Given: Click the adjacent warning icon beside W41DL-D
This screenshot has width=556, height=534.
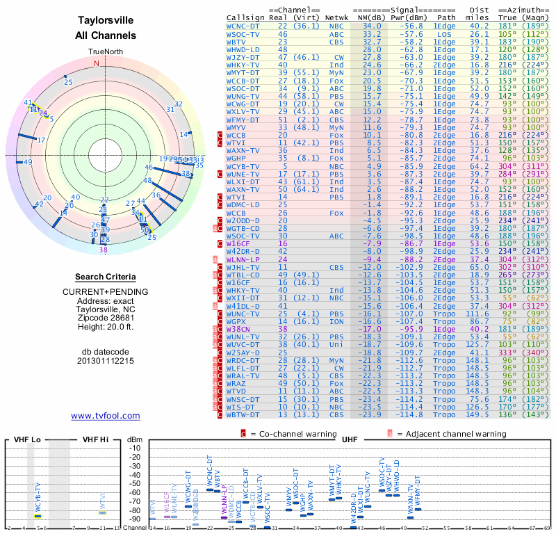Looking at the screenshot, I should (215, 306).
